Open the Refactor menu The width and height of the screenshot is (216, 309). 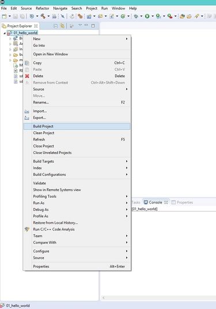coord(42,8)
